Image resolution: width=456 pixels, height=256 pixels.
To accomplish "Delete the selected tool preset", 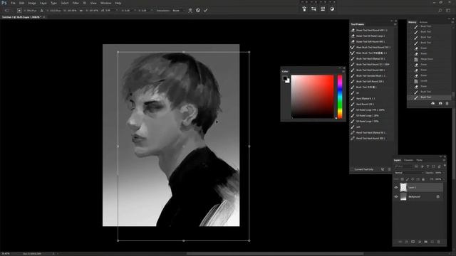I will (x=390, y=169).
